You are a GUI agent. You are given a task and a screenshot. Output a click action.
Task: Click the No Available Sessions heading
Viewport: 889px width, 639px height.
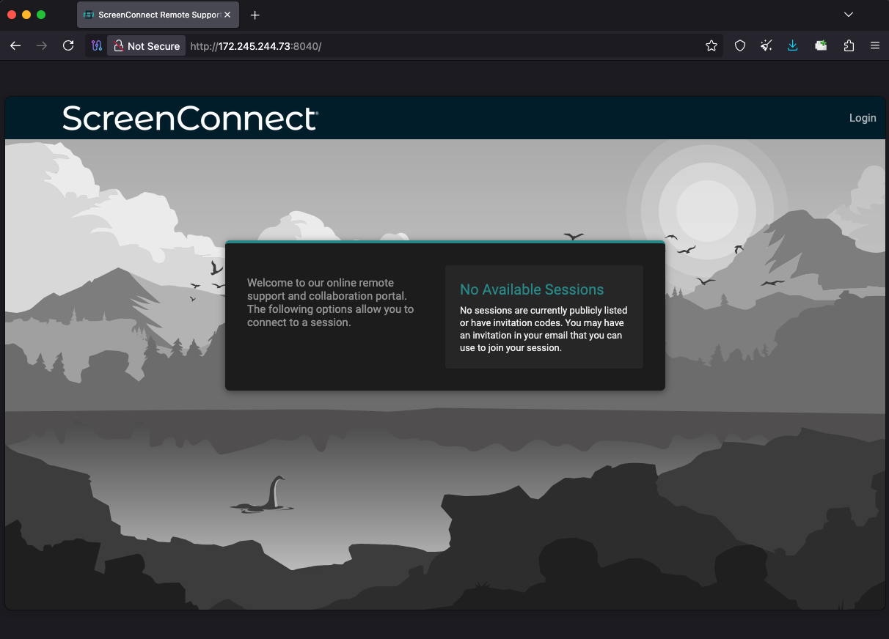[x=532, y=289]
